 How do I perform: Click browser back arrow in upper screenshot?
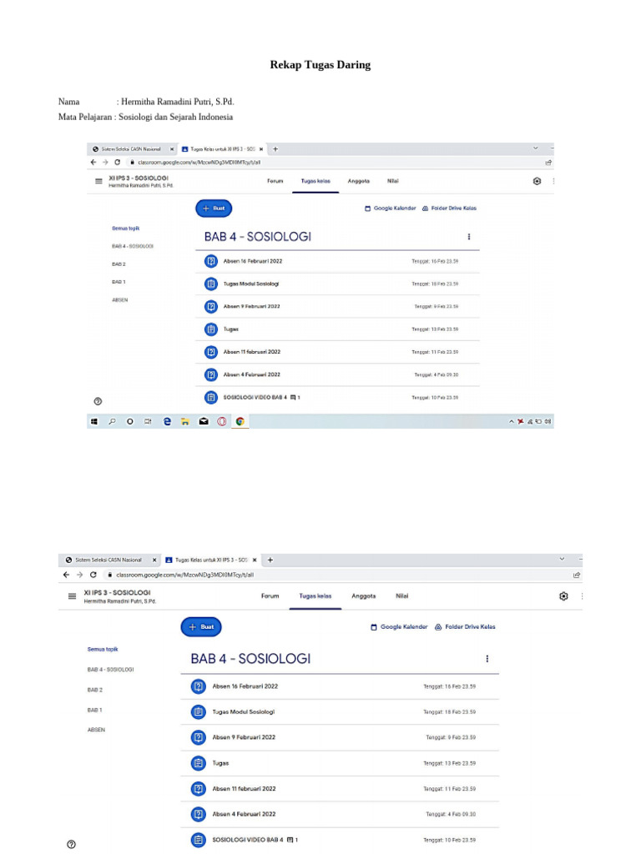pyautogui.click(x=93, y=163)
